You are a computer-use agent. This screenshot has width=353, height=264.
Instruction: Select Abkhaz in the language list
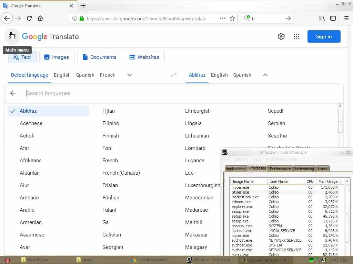[48, 111]
